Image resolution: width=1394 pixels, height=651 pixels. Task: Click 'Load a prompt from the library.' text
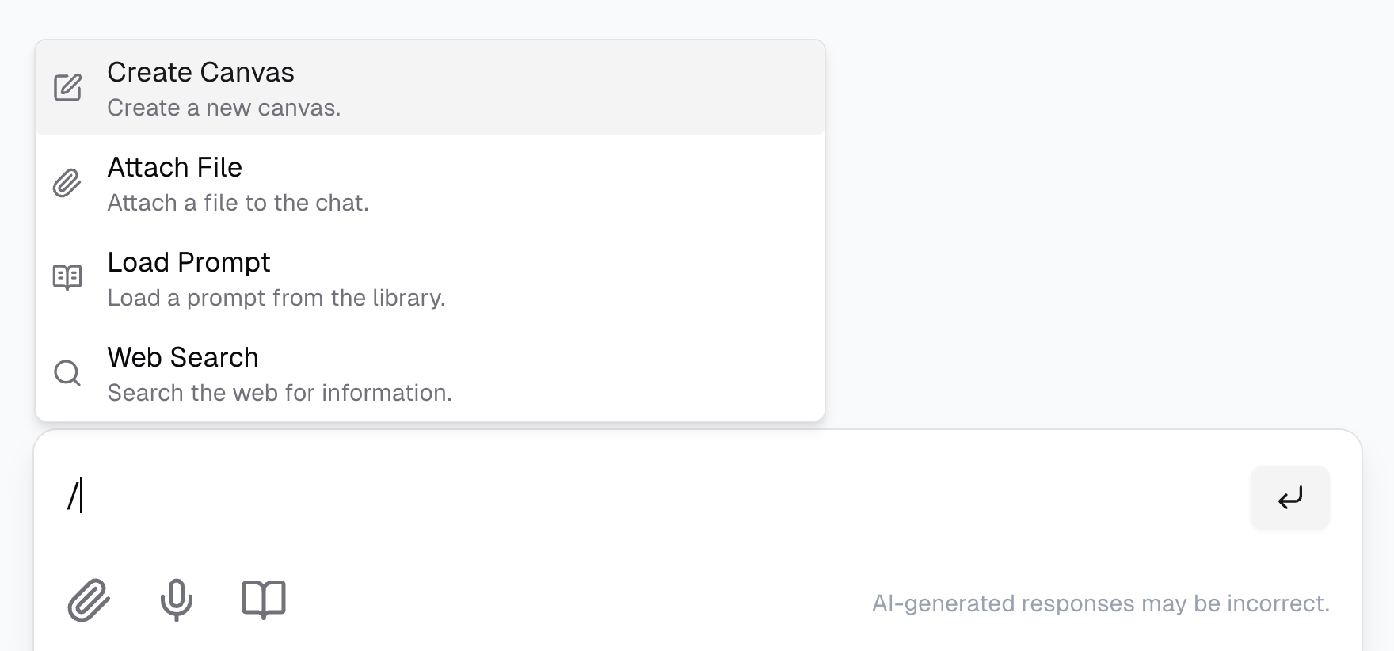pos(276,298)
